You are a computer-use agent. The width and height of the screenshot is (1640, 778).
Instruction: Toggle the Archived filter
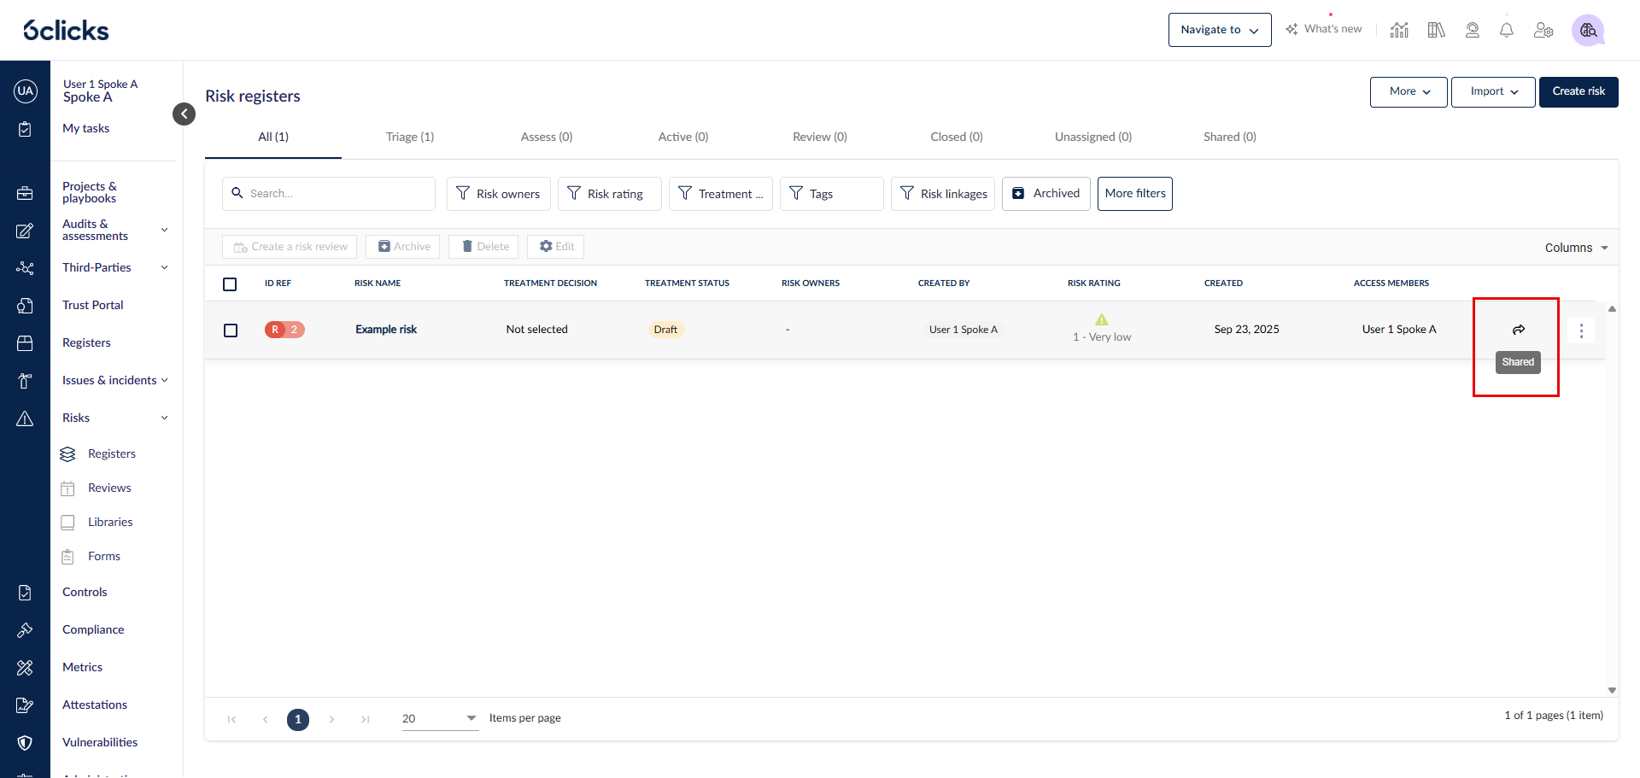[1045, 194]
